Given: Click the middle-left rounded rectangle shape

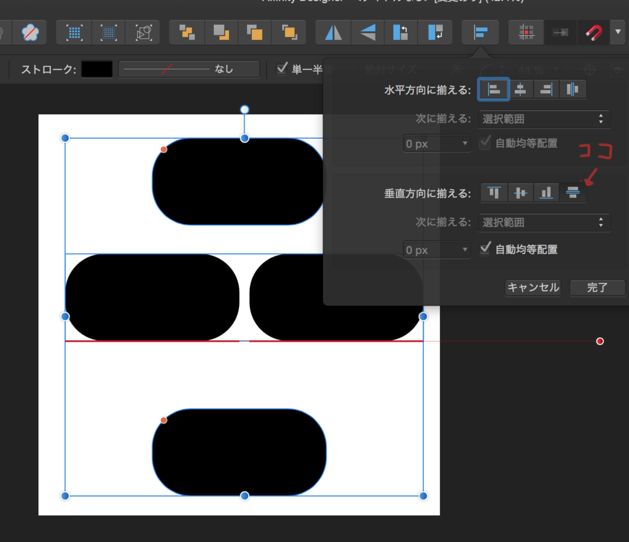Looking at the screenshot, I should (152, 297).
